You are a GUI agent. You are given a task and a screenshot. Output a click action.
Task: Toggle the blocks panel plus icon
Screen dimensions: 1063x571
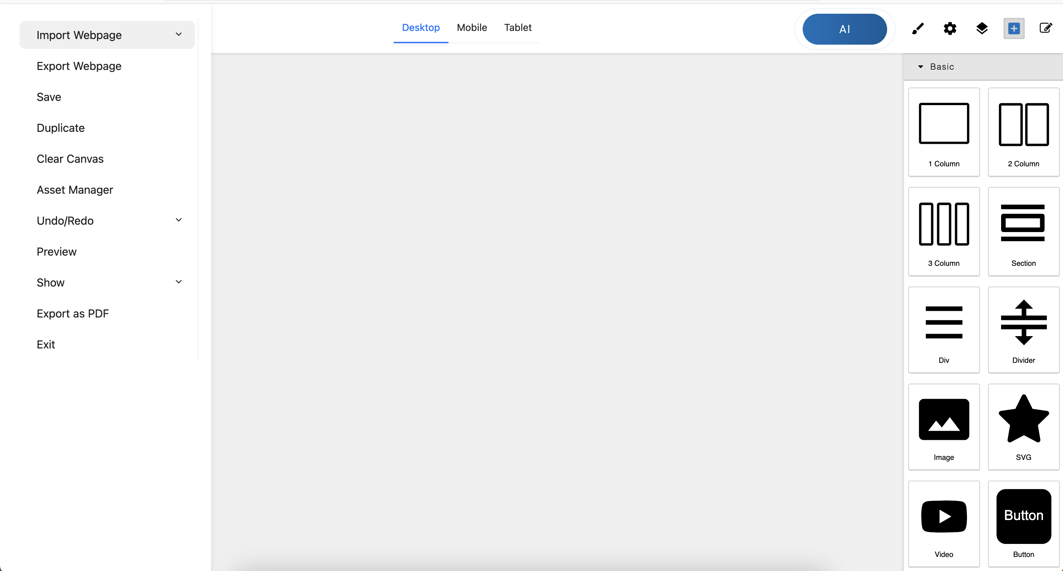click(x=1013, y=28)
